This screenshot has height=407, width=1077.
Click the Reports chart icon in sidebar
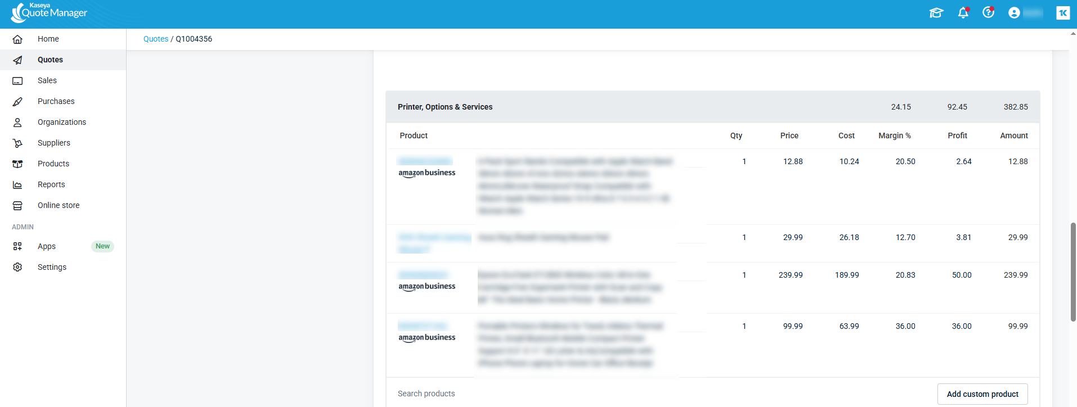pos(17,185)
